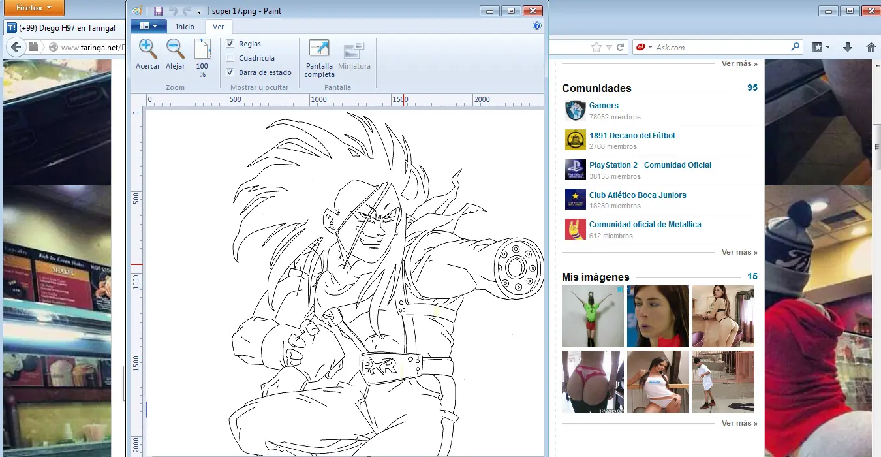Click the Comunidades count 95
Screen dimensions: 881x457
click(752, 87)
